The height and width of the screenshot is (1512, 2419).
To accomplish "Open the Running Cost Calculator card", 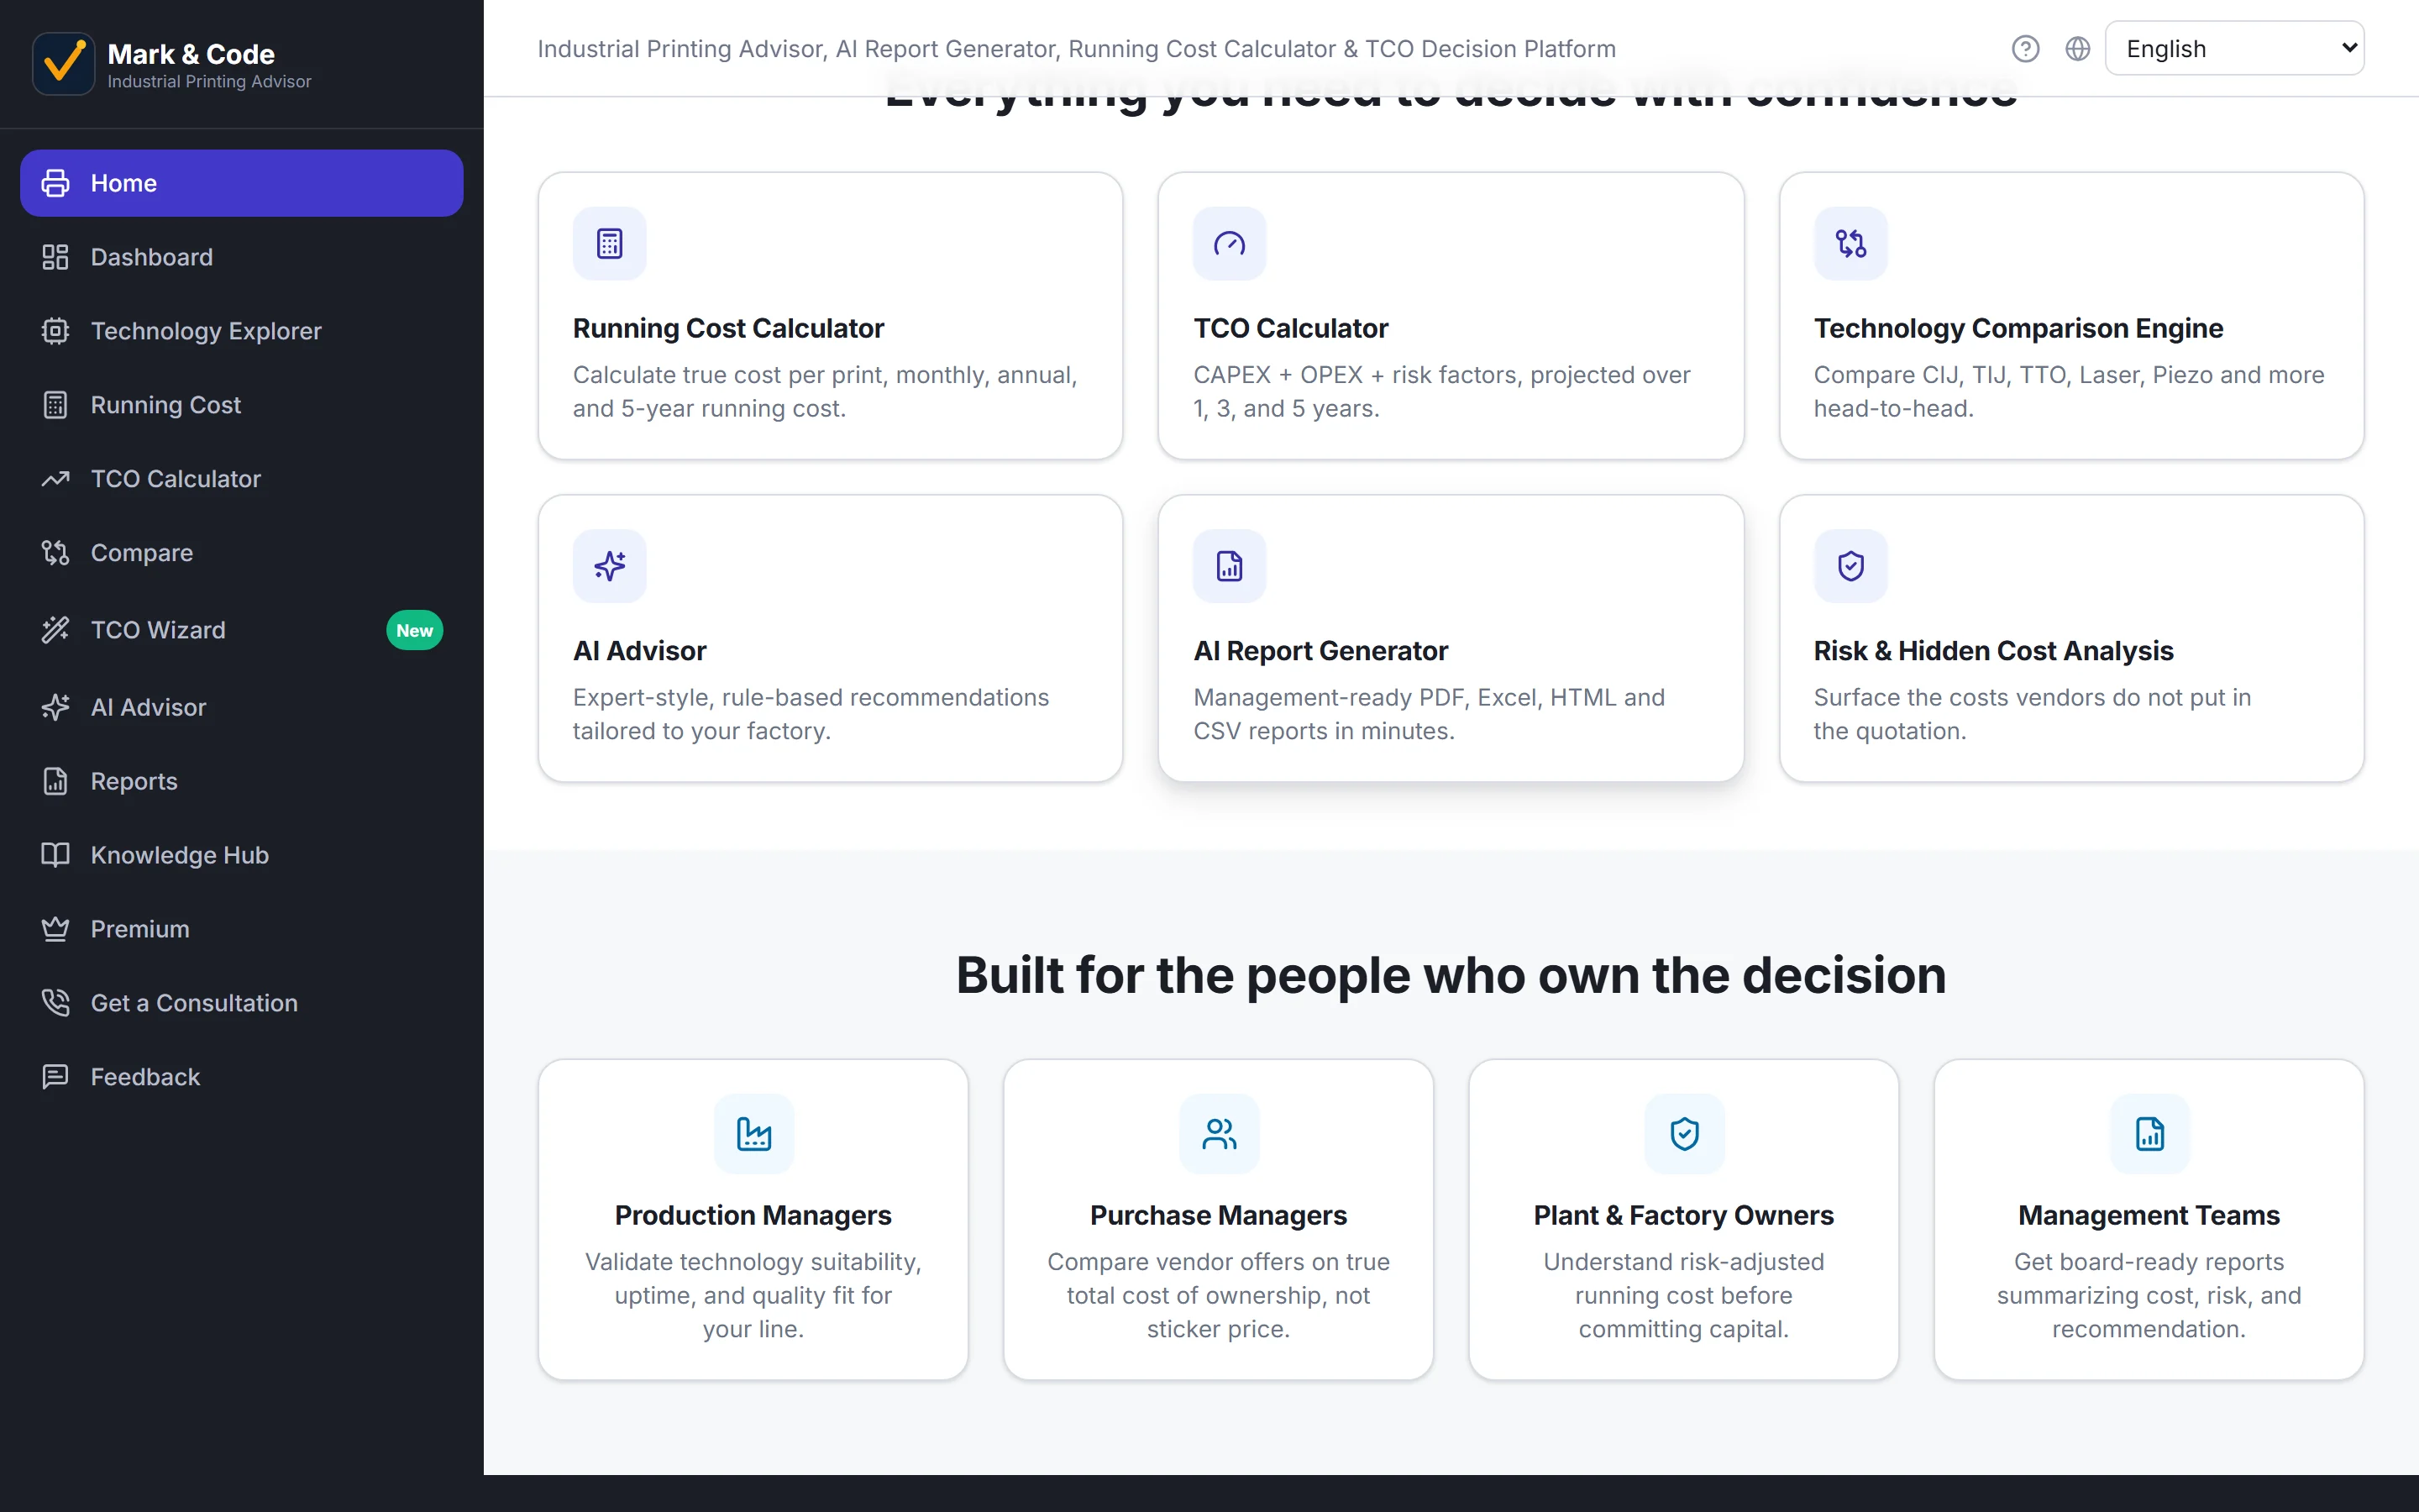I will [830, 316].
